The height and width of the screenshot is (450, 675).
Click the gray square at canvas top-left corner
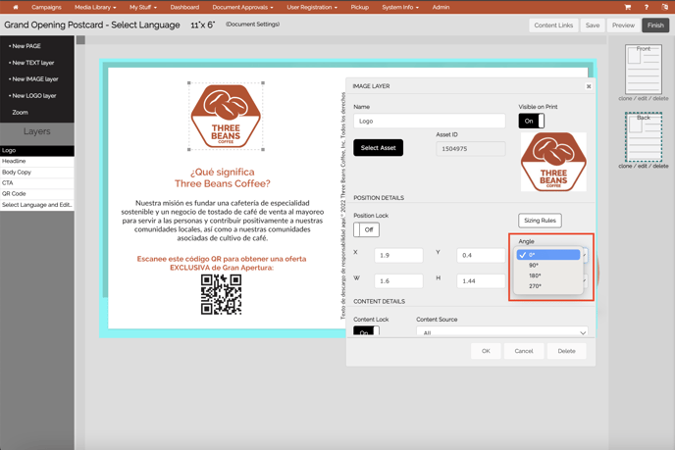coord(80,40)
